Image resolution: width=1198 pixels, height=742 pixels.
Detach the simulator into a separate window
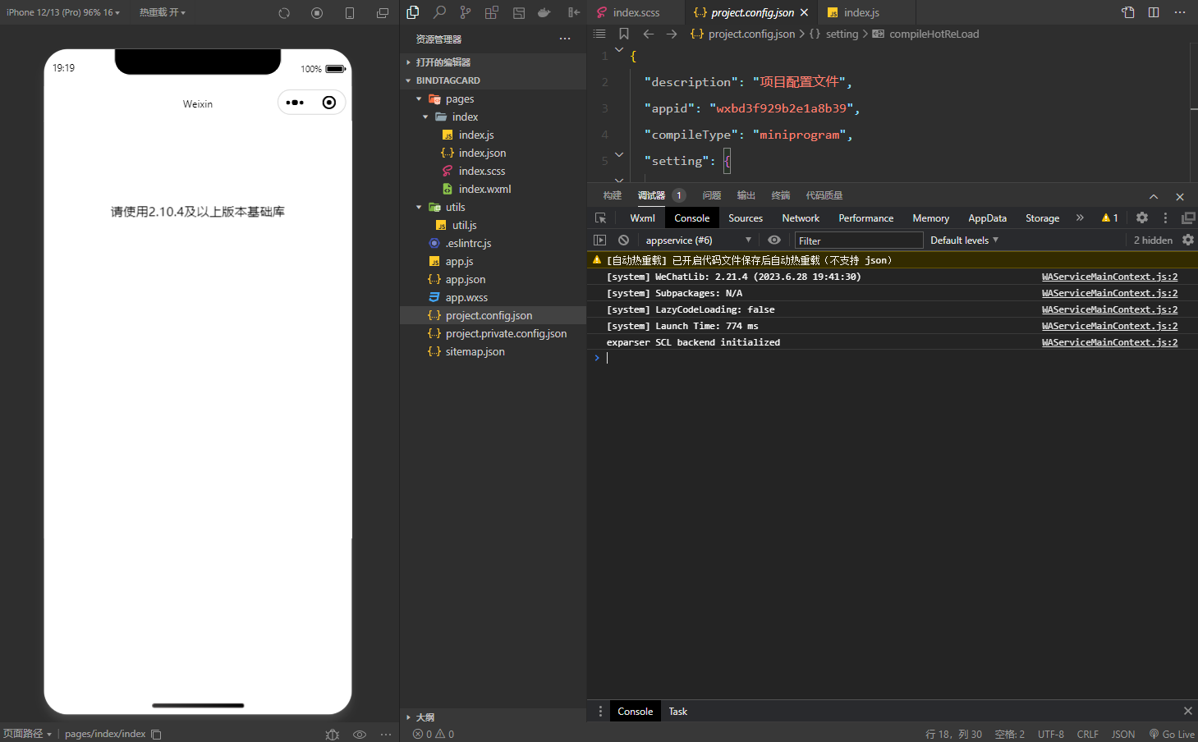383,13
